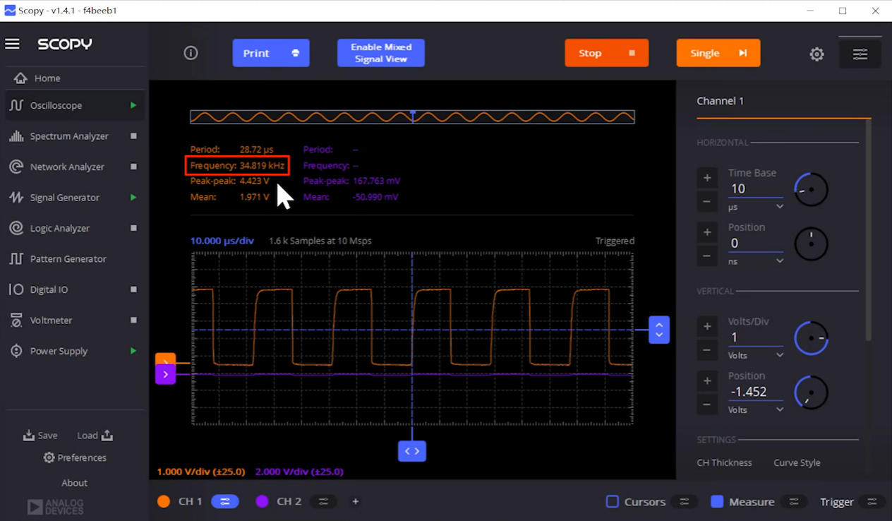Image resolution: width=892 pixels, height=521 pixels.
Task: Click the Print button
Action: tap(271, 53)
